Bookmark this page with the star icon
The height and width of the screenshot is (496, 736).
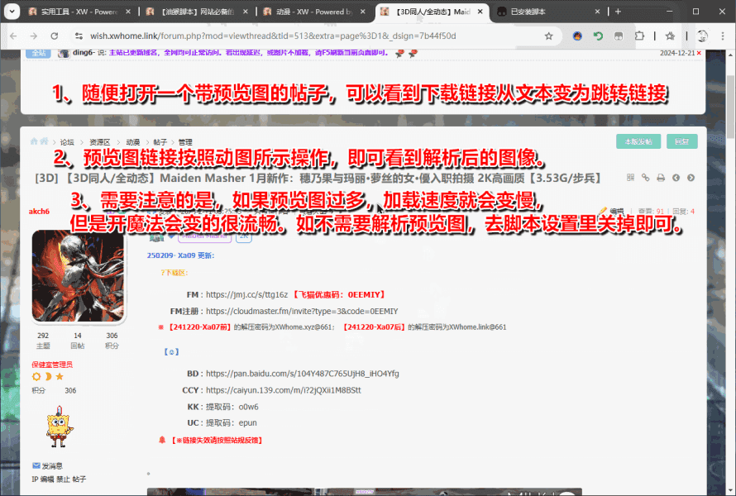click(x=549, y=36)
